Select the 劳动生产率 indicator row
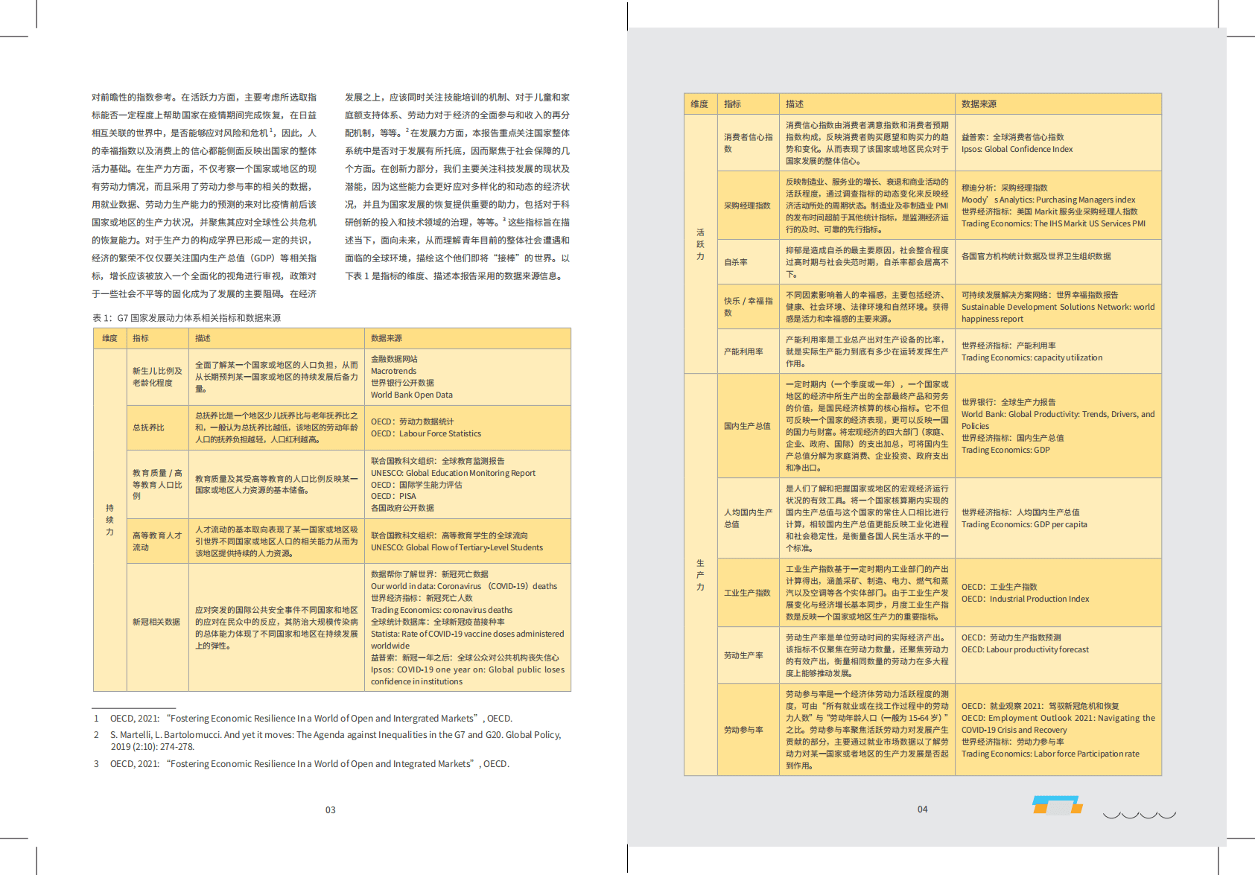 (x=745, y=655)
